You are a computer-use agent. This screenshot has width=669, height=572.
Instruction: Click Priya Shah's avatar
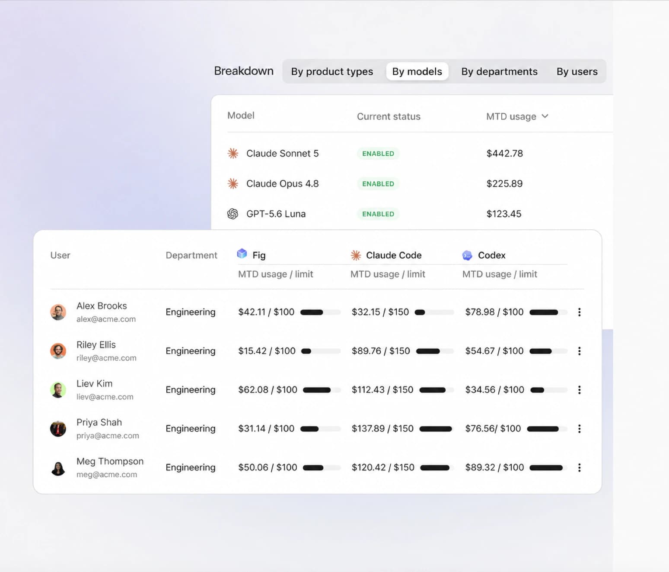click(x=58, y=429)
